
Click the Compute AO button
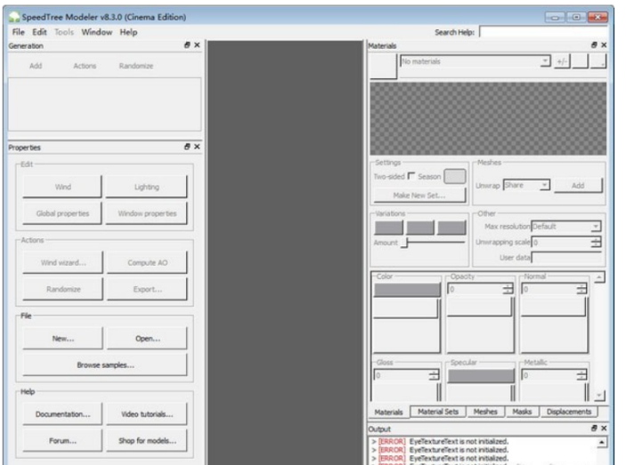point(147,262)
